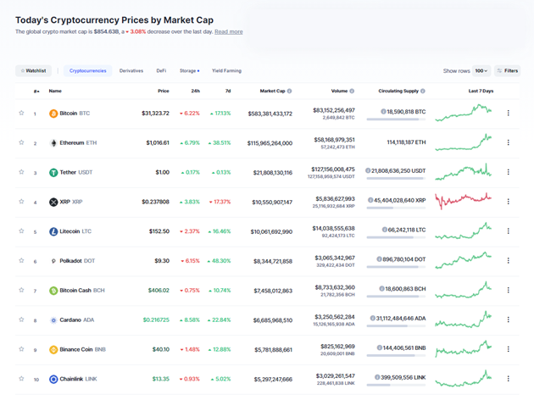
Task: Star XRP to add to watchlist
Action: pos(21,202)
